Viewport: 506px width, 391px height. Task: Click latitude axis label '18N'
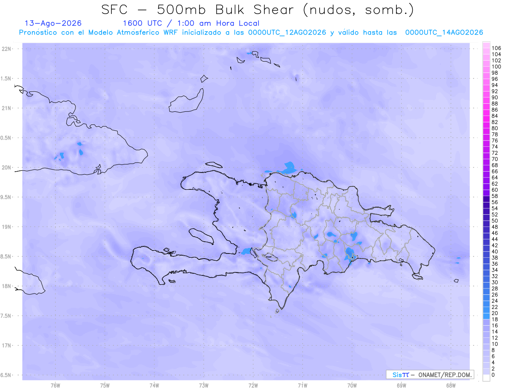(7, 286)
